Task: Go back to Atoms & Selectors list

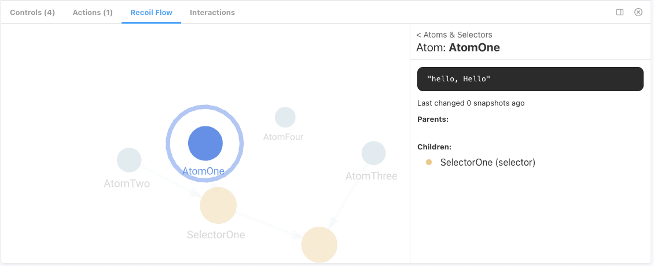Action: (454, 35)
